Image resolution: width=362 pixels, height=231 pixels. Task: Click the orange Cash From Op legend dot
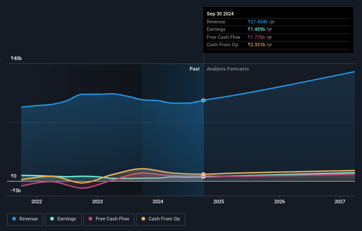143,219
